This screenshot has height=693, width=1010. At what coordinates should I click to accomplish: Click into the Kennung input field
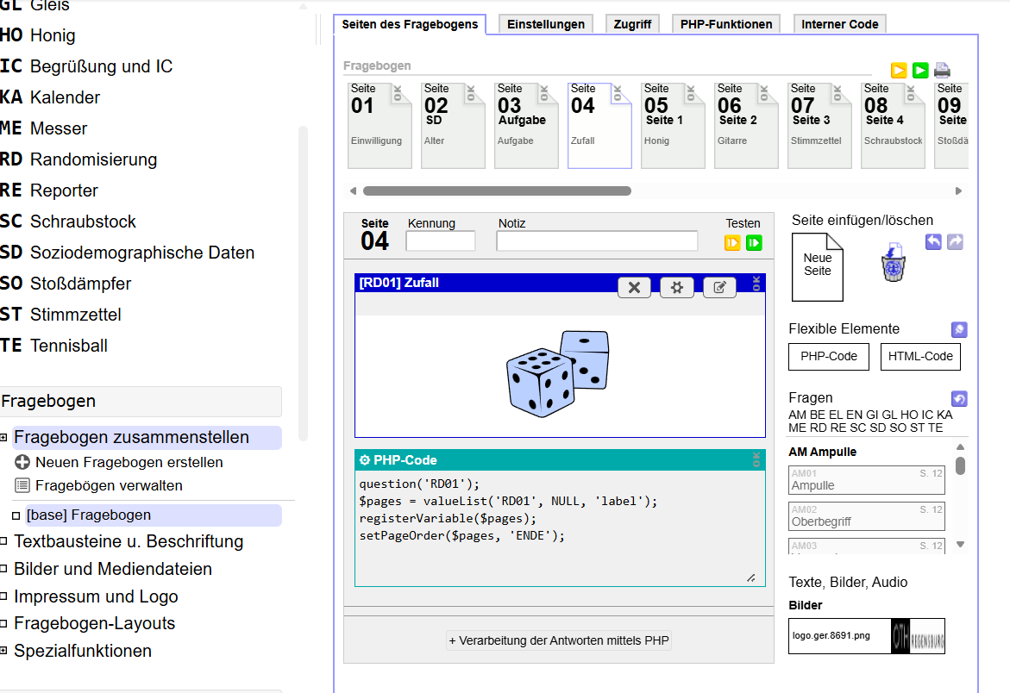(440, 241)
